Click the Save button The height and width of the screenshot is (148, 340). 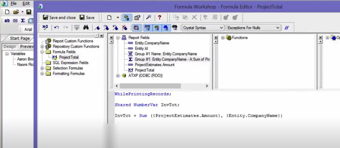(87, 18)
